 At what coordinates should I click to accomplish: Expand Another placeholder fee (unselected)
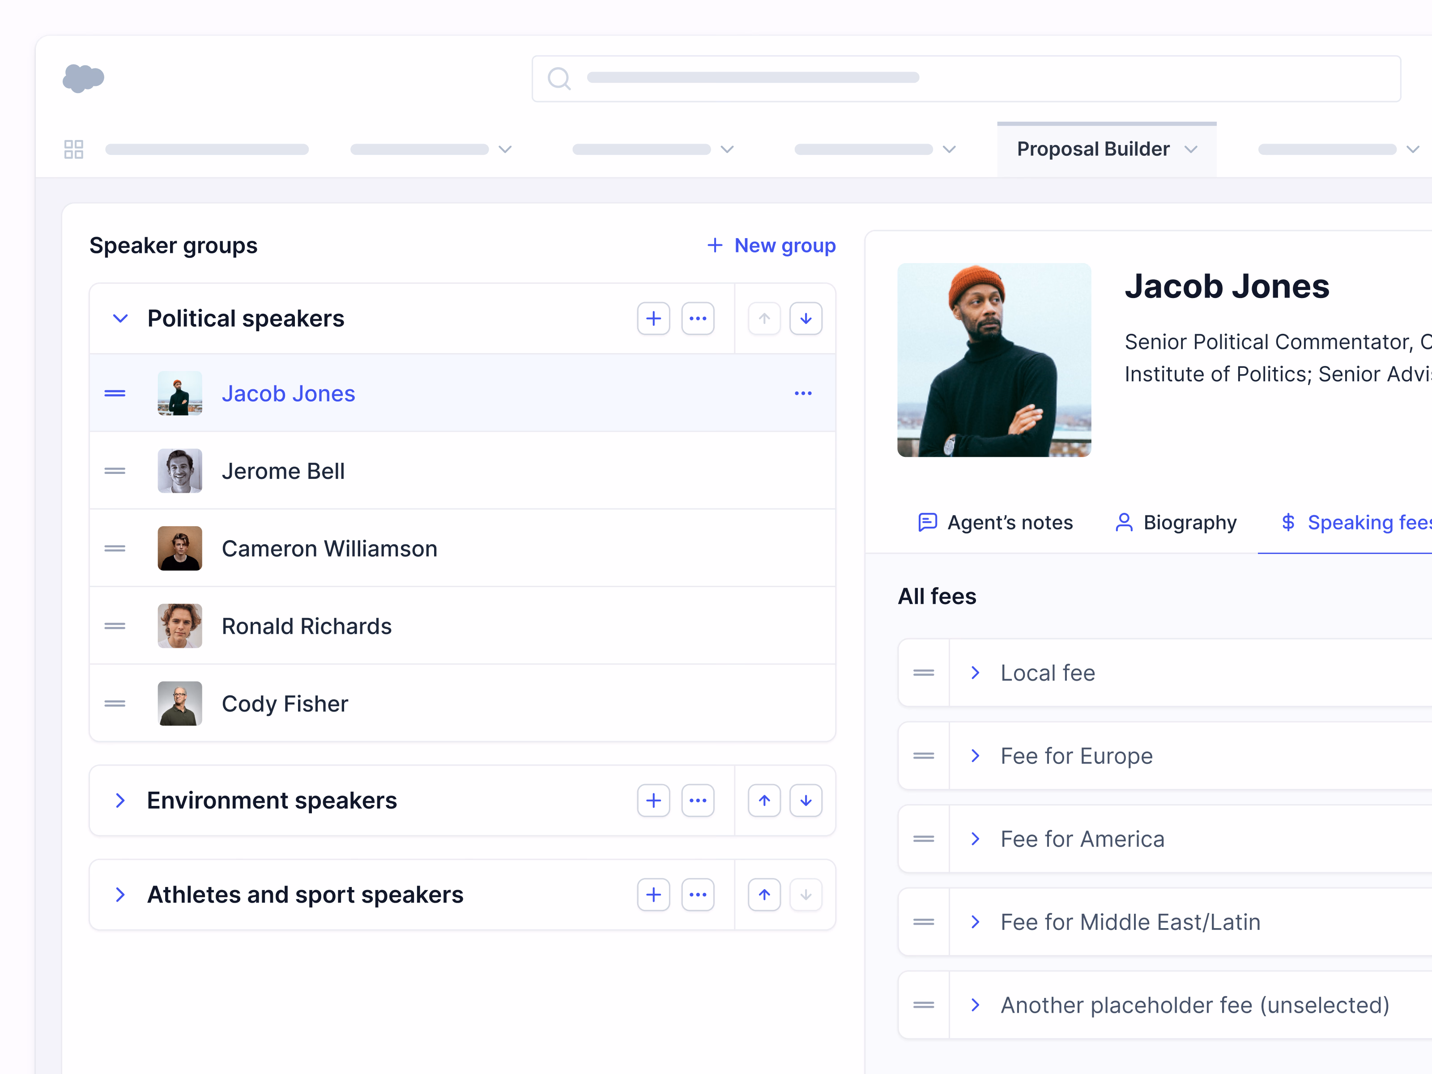tap(976, 1005)
